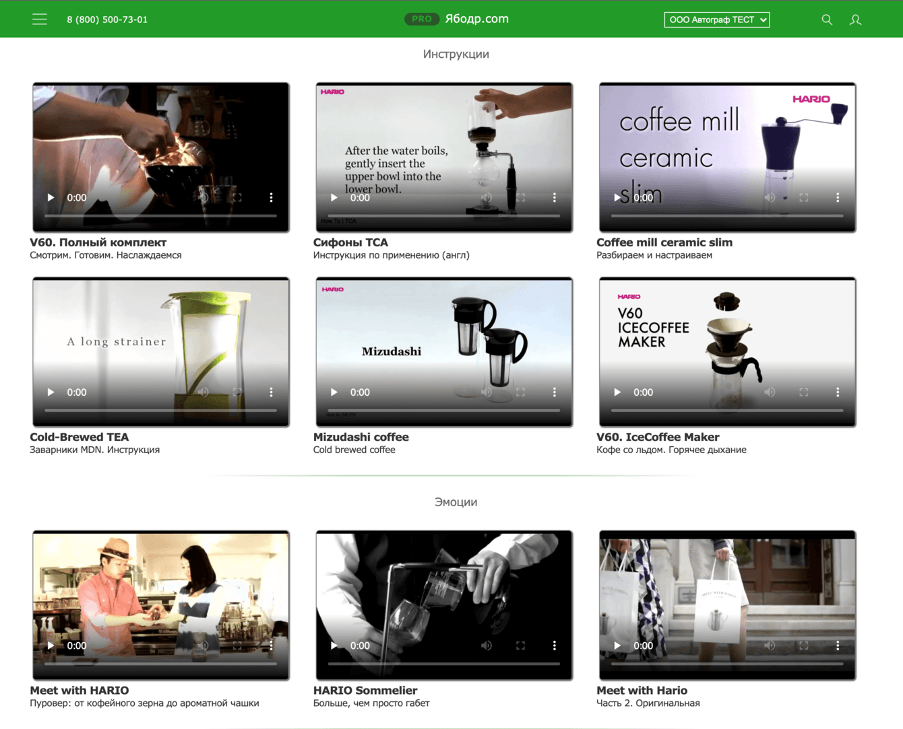
Task: Open more options on V60. Полный комплект video
Action: [x=271, y=198]
